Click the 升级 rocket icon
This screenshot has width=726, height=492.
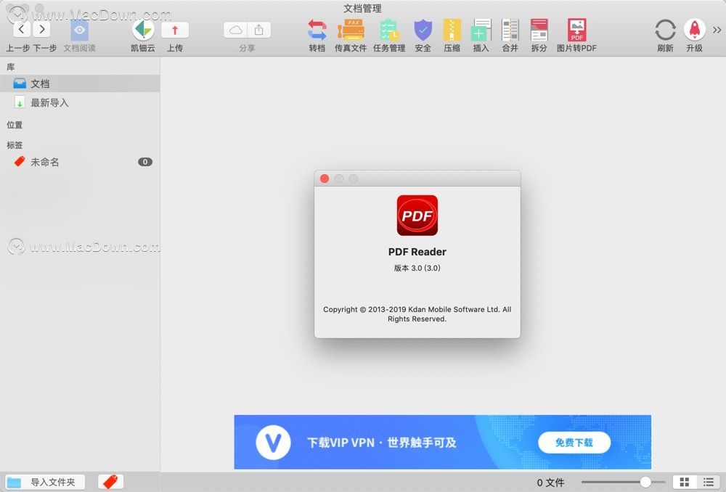pyautogui.click(x=695, y=30)
